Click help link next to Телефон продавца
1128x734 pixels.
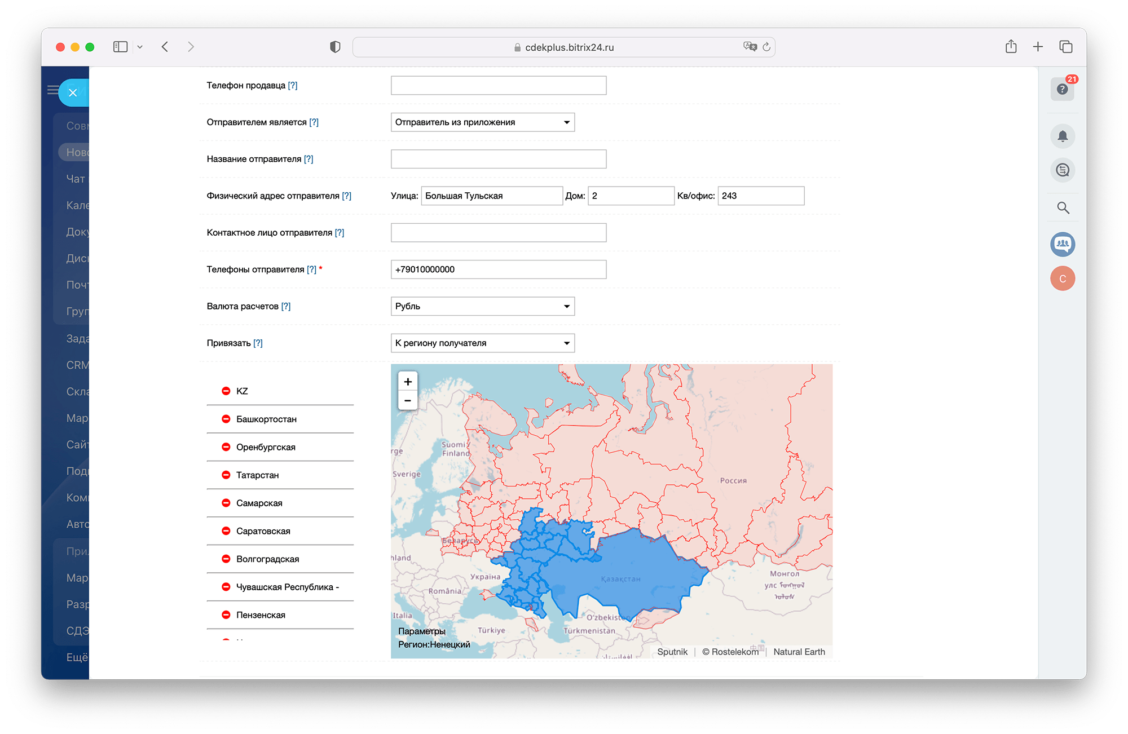[292, 85]
